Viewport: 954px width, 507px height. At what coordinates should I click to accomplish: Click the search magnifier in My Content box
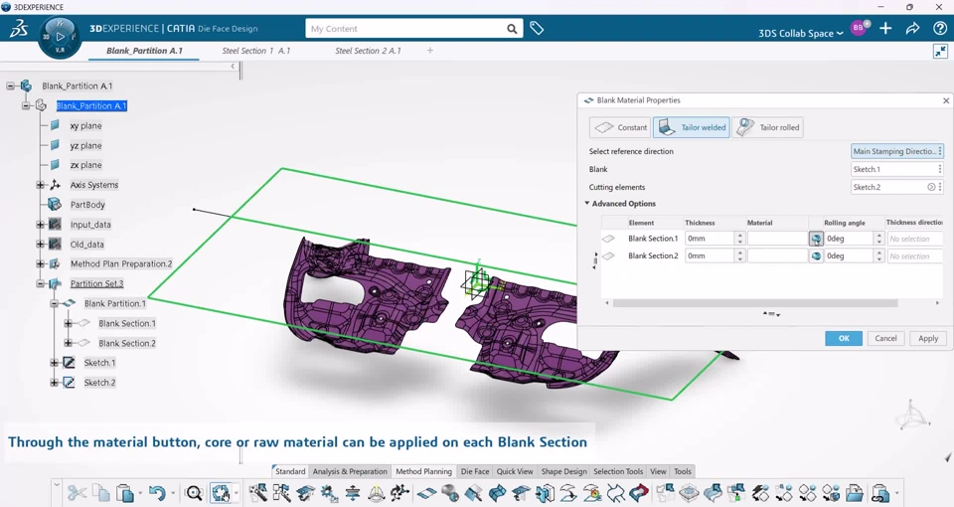click(x=512, y=29)
